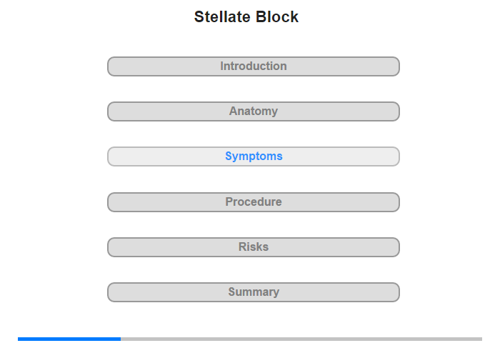Open the Introduction section

point(254,66)
